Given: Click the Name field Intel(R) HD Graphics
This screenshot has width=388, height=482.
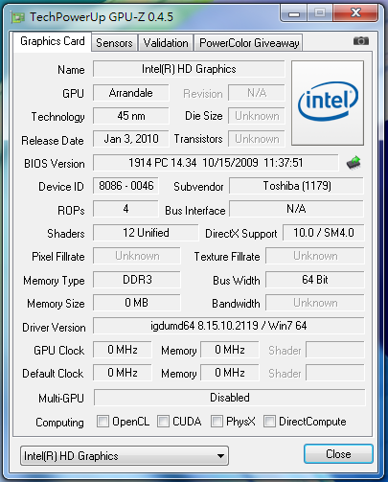Looking at the screenshot, I should coord(189,69).
